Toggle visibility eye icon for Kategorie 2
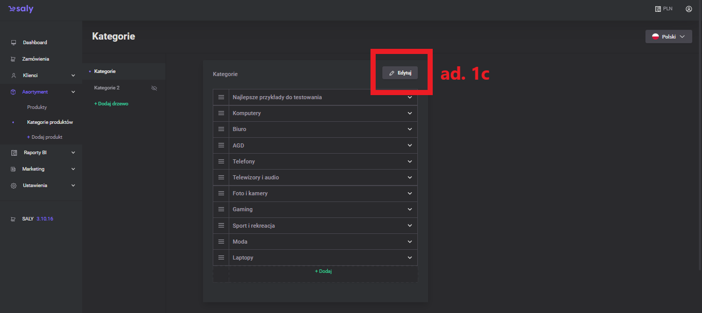Image resolution: width=702 pixels, height=313 pixels. 154,88
